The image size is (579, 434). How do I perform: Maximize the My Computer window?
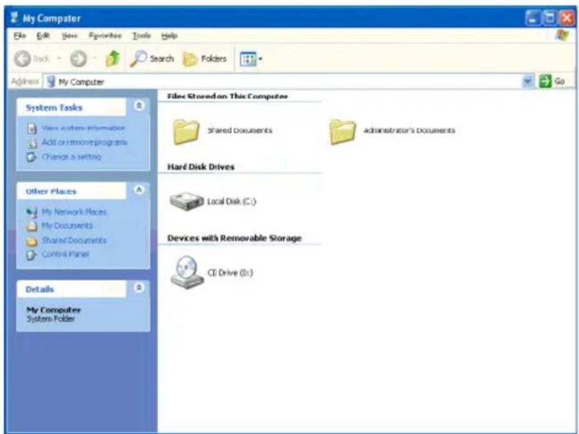[549, 18]
